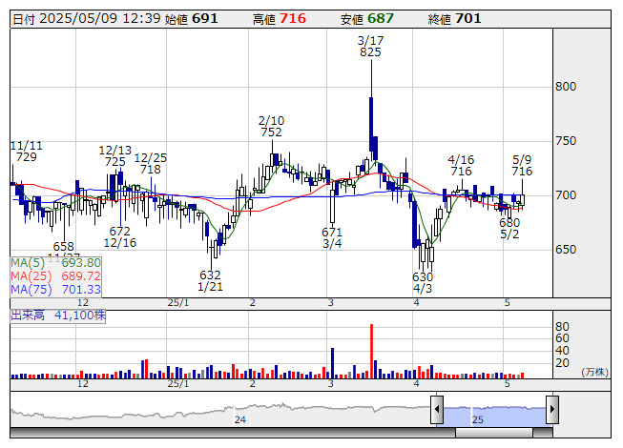The image size is (623, 448).
Task: Click the 終値 701 close value
Action: click(x=454, y=19)
